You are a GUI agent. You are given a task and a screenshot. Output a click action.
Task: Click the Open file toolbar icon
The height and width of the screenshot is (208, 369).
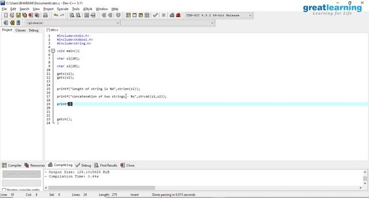pyautogui.click(x=12, y=16)
